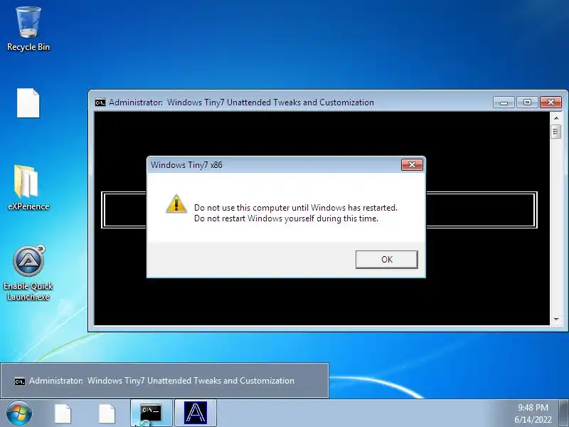Activate the command prompt taskbar button
Screen dimensions: 569x427
click(151, 413)
